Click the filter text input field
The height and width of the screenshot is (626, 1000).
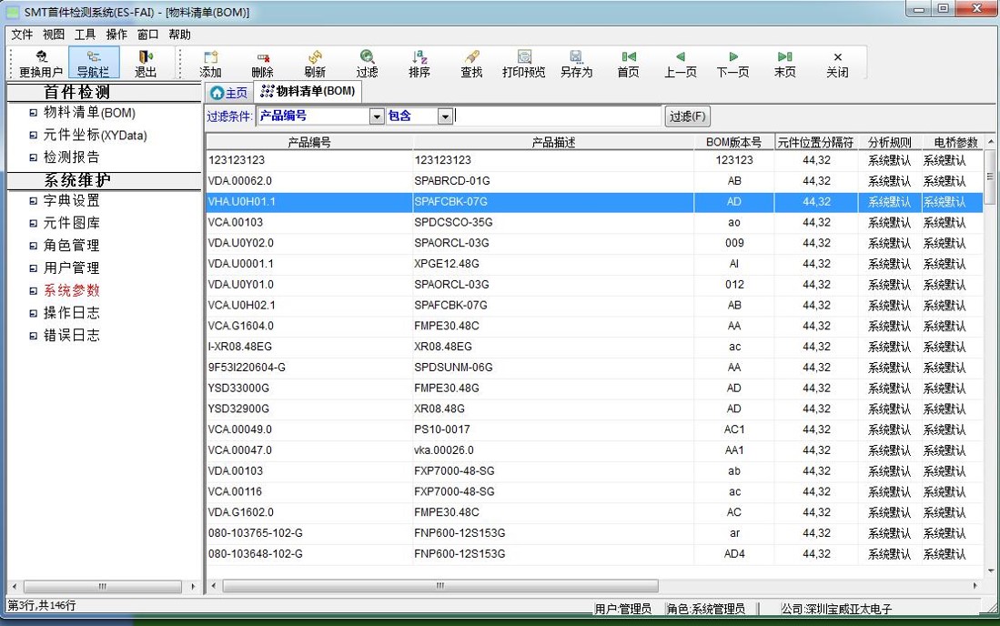click(x=557, y=116)
